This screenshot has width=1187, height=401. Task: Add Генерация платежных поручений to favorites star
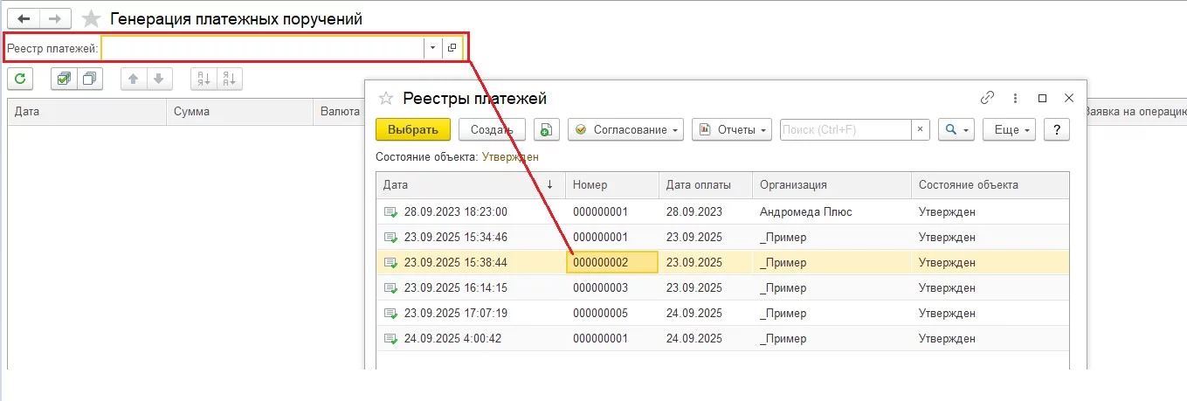point(91,18)
